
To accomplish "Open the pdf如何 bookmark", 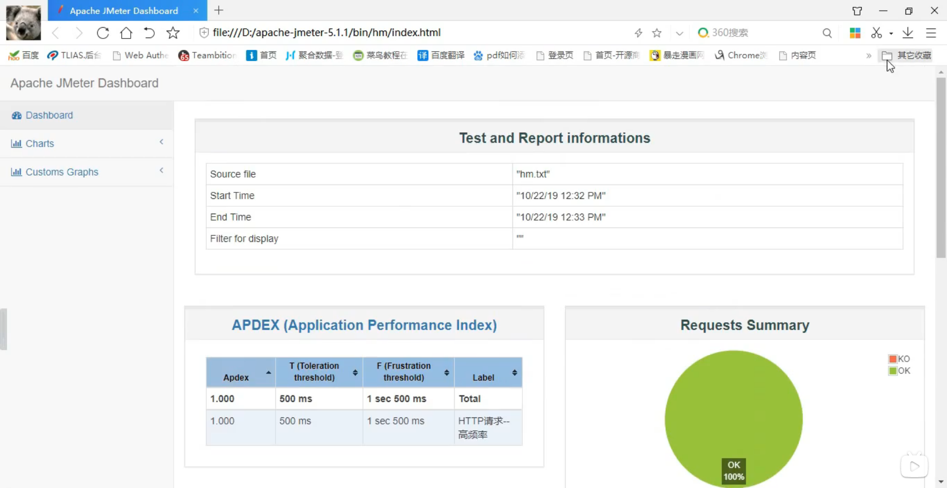I will pos(499,55).
